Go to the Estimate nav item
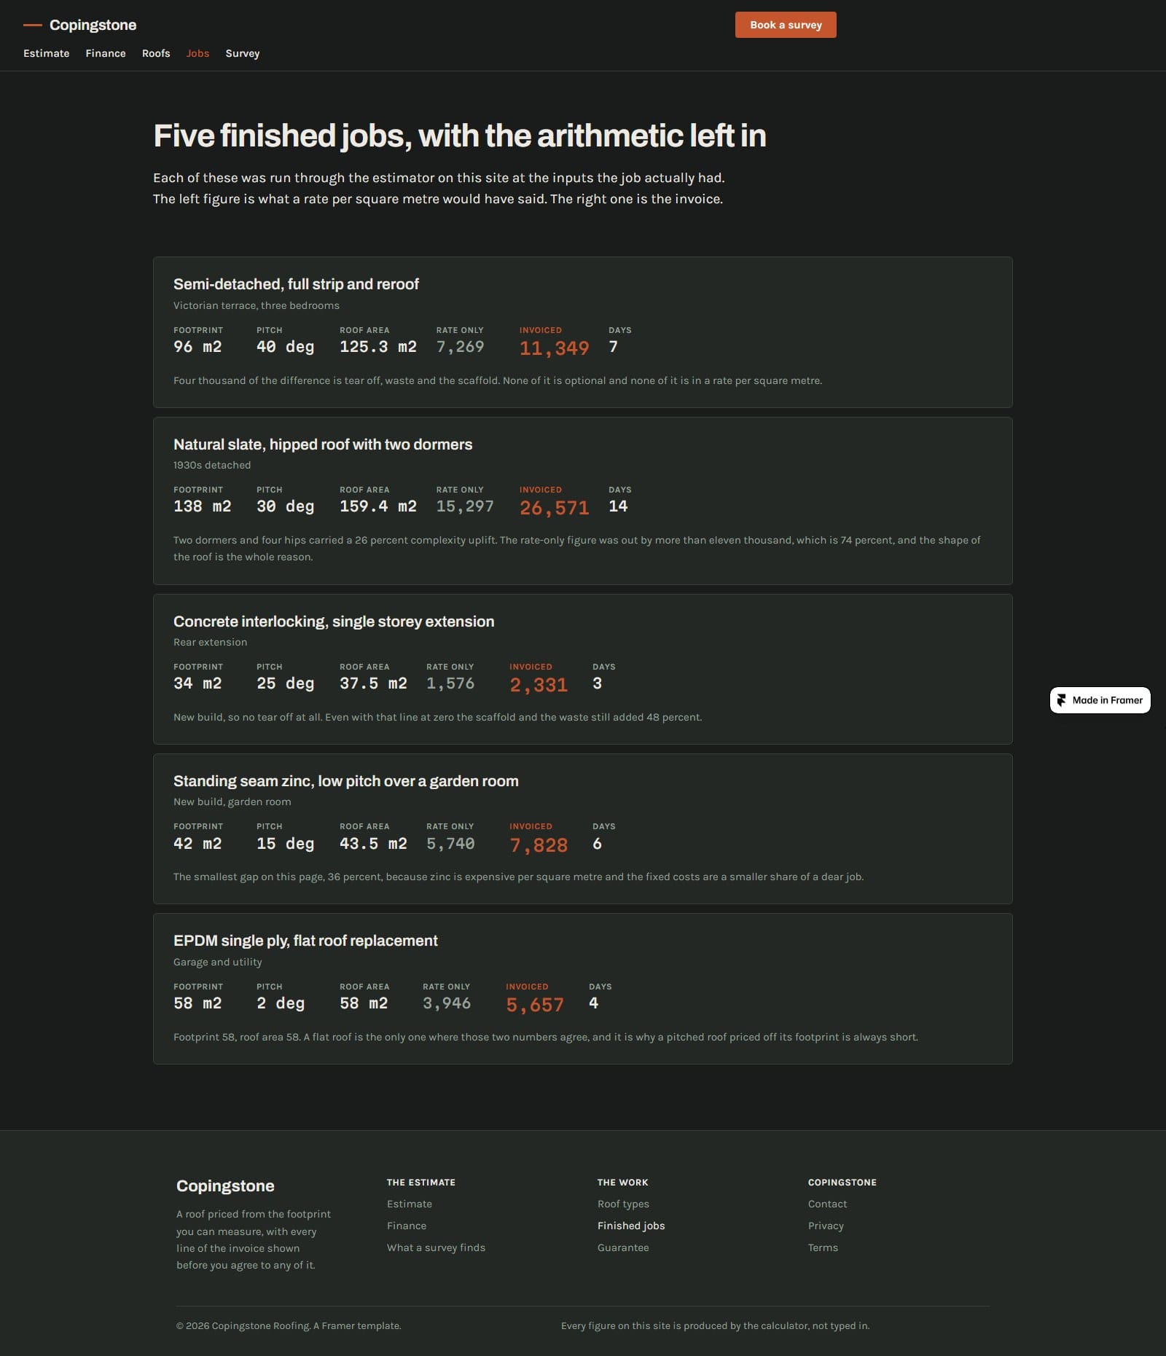This screenshot has width=1166, height=1356. tap(47, 53)
